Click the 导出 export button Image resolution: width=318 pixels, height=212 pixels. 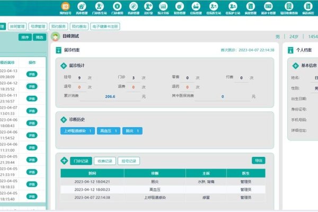[259, 161]
